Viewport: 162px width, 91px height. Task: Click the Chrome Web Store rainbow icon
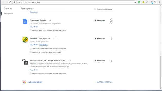click(x=24, y=82)
